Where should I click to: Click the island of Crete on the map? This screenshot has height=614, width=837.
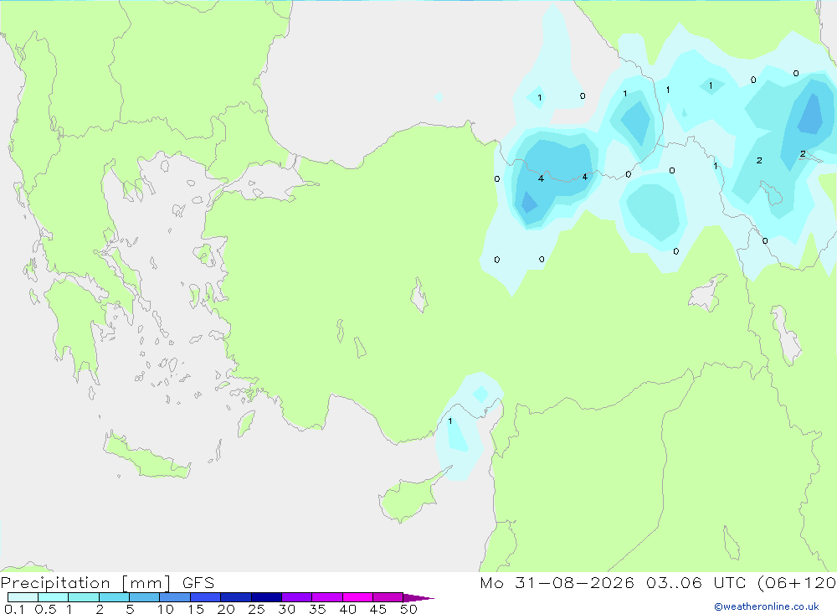click(146, 455)
